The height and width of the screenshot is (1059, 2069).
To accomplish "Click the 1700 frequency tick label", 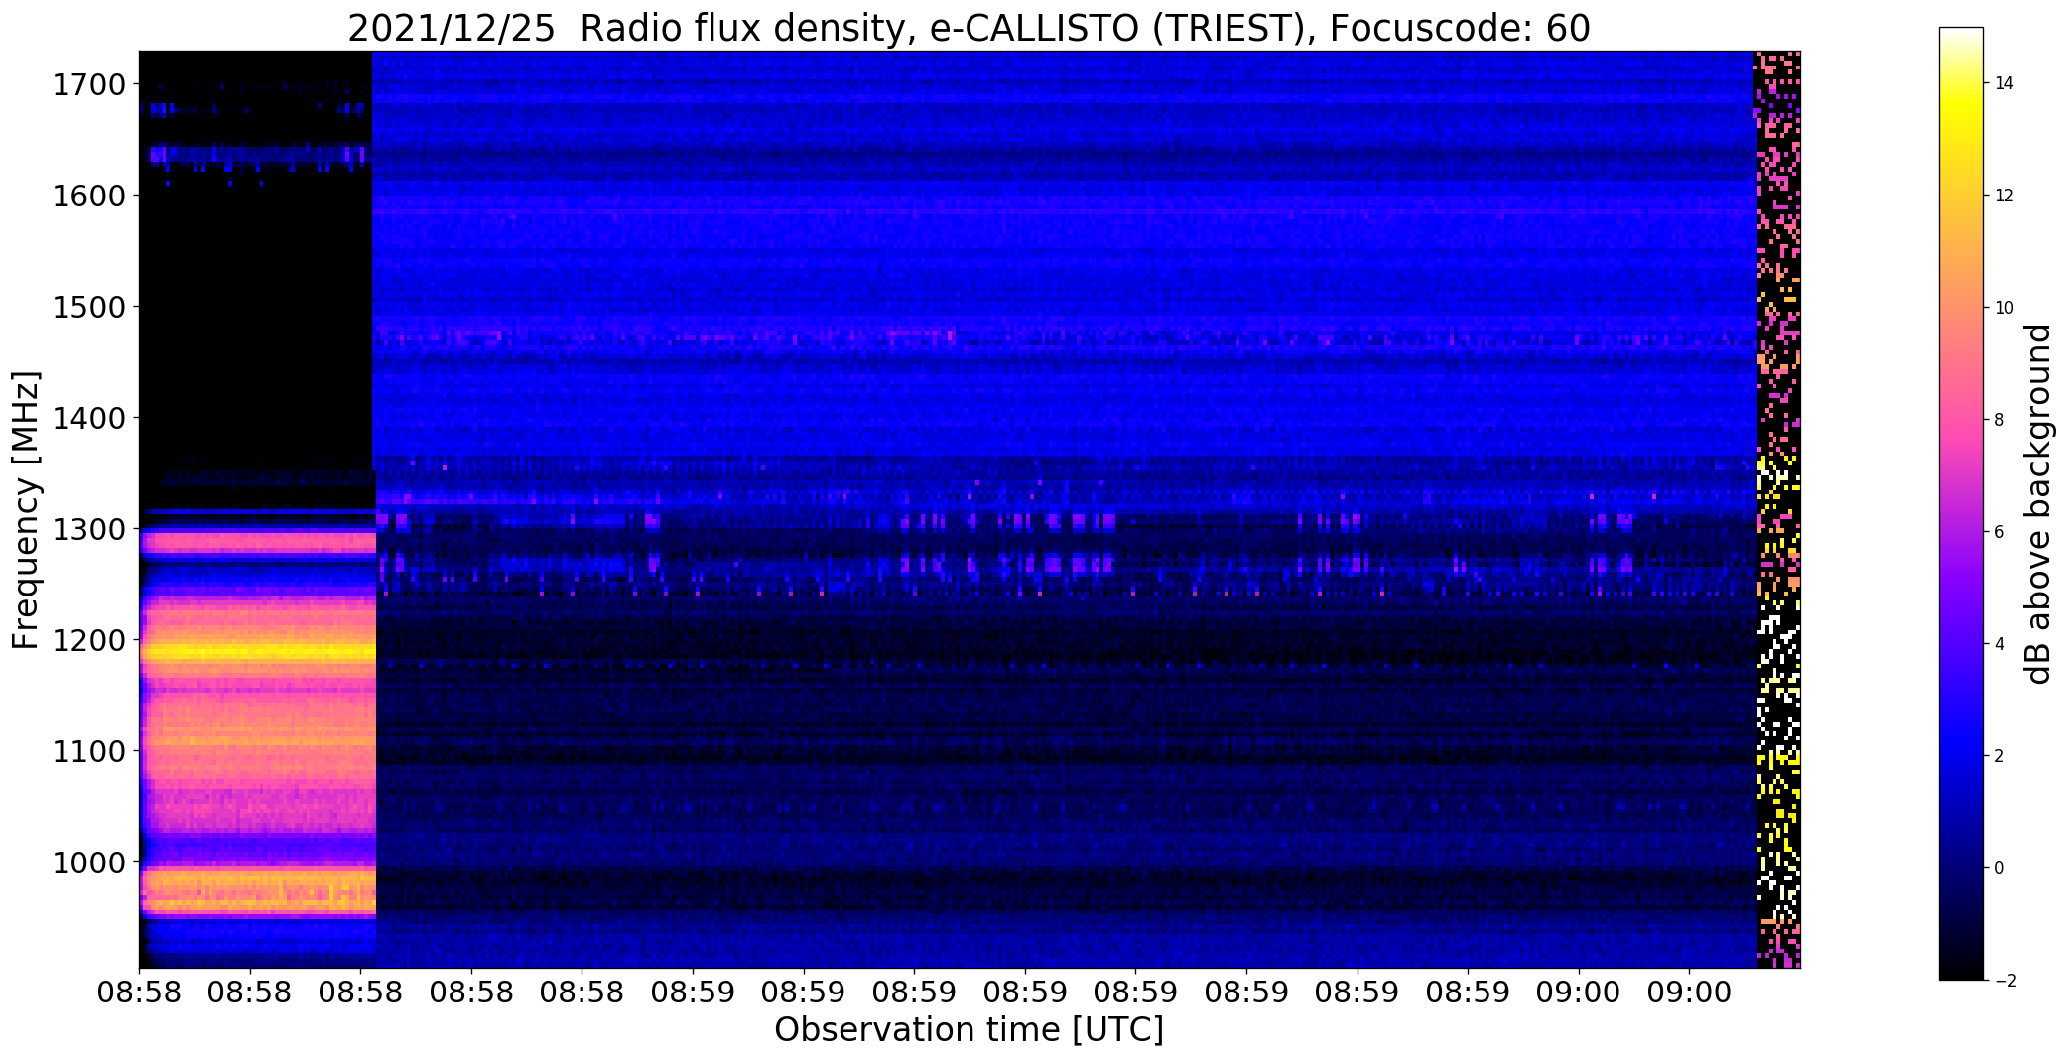I will pyautogui.click(x=88, y=84).
